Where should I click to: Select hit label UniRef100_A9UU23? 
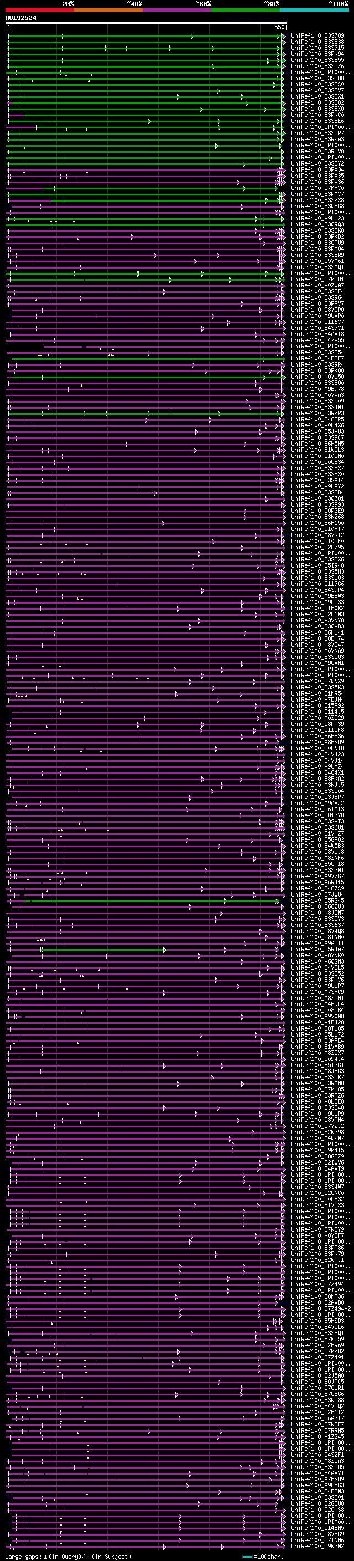[x=317, y=218]
